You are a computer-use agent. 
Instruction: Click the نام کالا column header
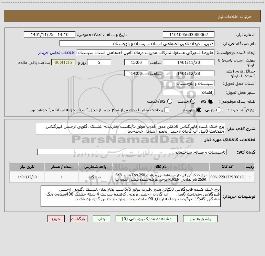point(161,167)
